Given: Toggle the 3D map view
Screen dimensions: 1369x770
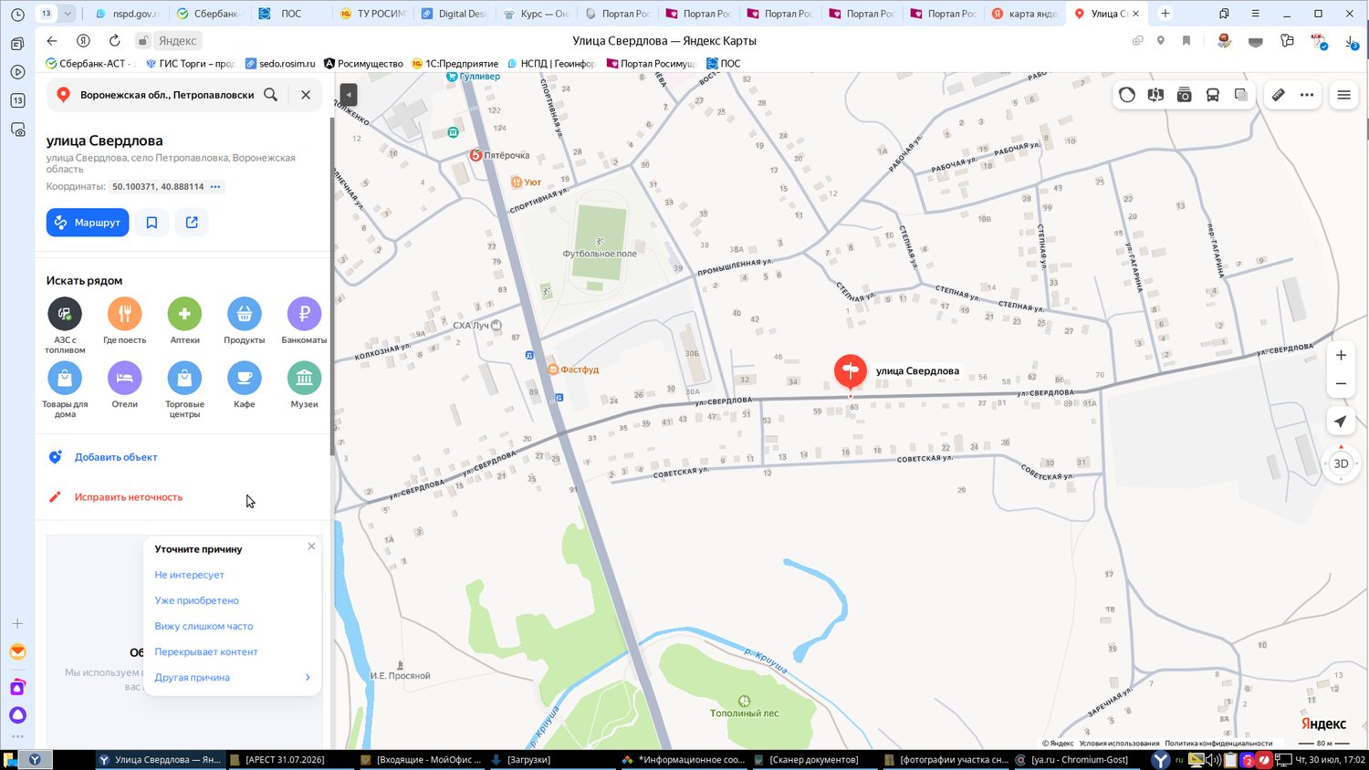Looking at the screenshot, I should click(x=1341, y=463).
